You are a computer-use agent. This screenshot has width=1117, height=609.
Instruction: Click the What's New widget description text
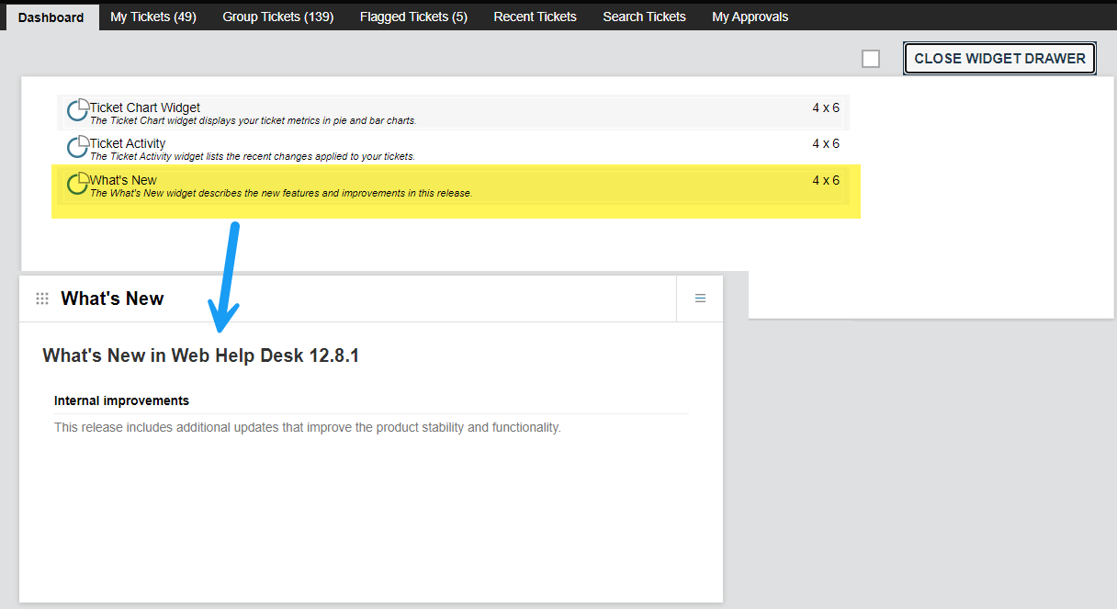(281, 193)
